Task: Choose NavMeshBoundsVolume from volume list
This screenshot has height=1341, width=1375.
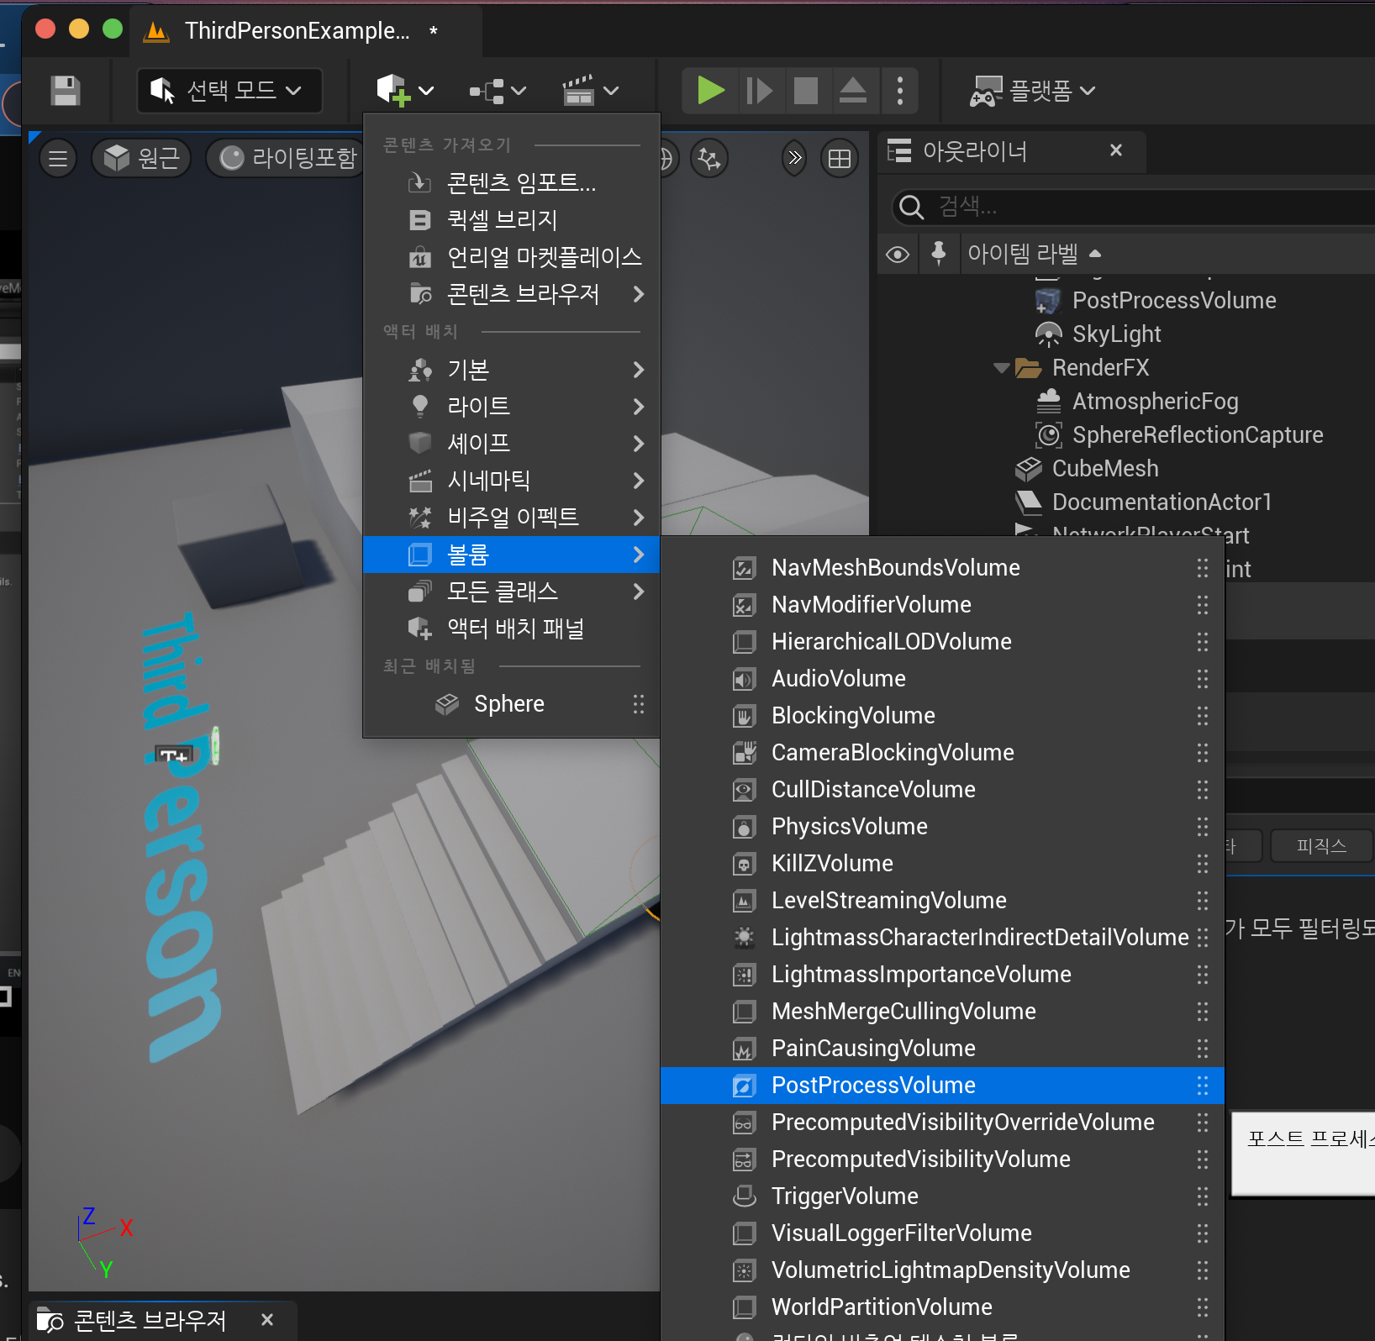Action: coord(942,567)
